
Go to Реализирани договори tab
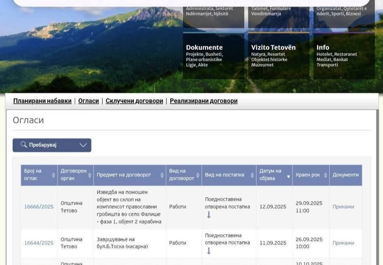point(203,101)
